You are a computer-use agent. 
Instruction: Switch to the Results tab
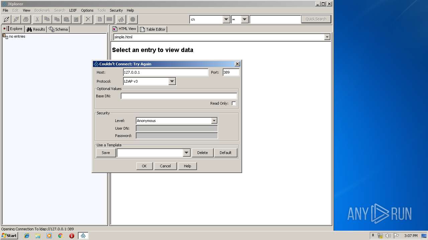(35, 29)
